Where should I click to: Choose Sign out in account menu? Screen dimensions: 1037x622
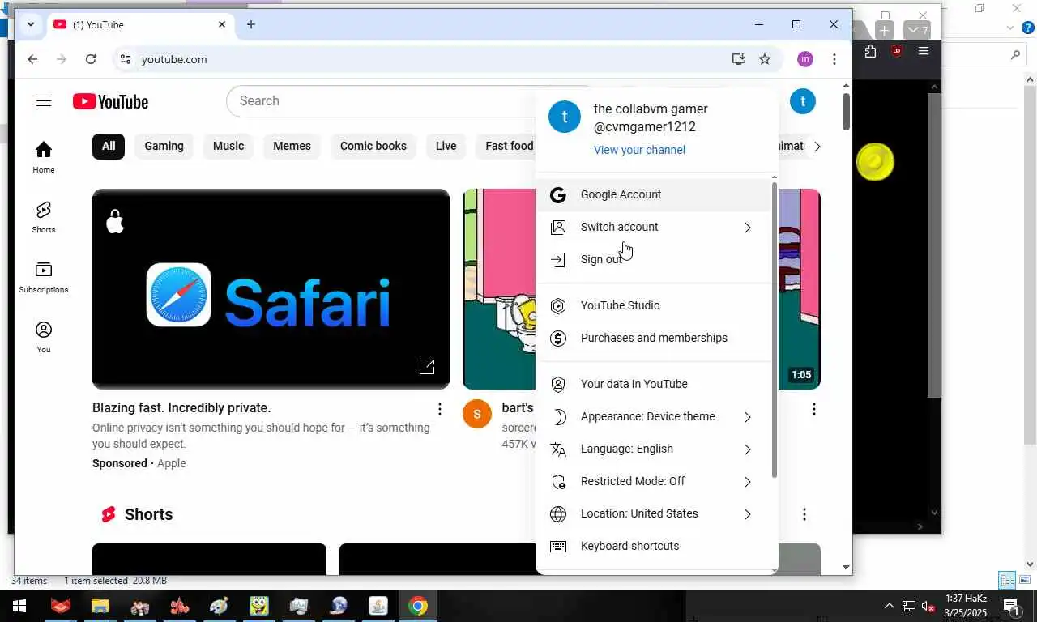click(653, 259)
